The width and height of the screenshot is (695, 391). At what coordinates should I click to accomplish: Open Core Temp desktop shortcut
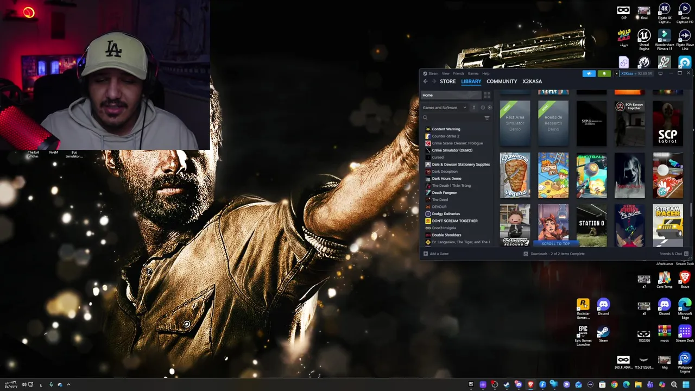[x=665, y=280]
